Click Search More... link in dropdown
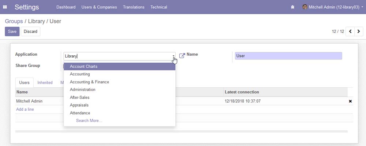366x146 pixels. tap(89, 121)
